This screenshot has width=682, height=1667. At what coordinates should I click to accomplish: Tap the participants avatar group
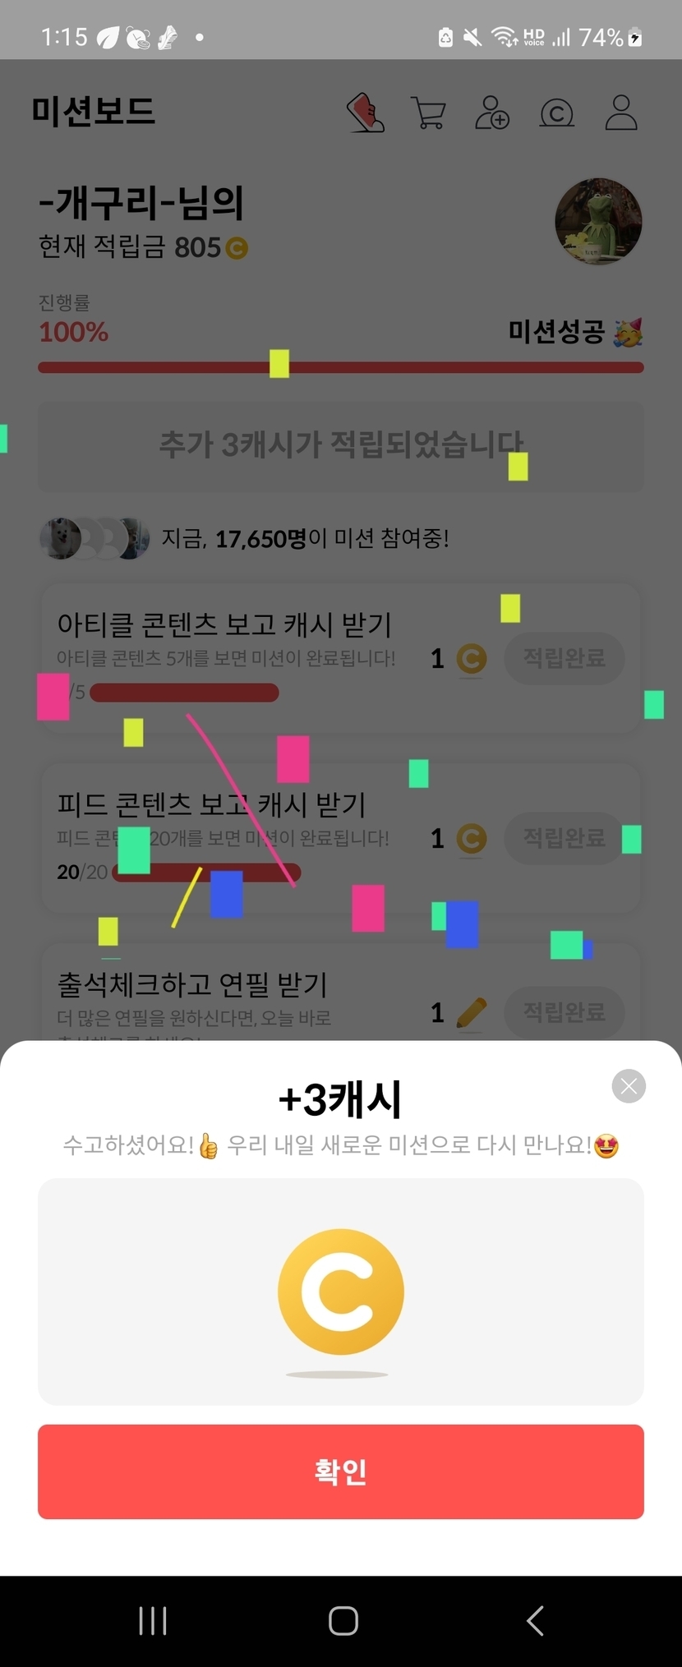pos(94,539)
